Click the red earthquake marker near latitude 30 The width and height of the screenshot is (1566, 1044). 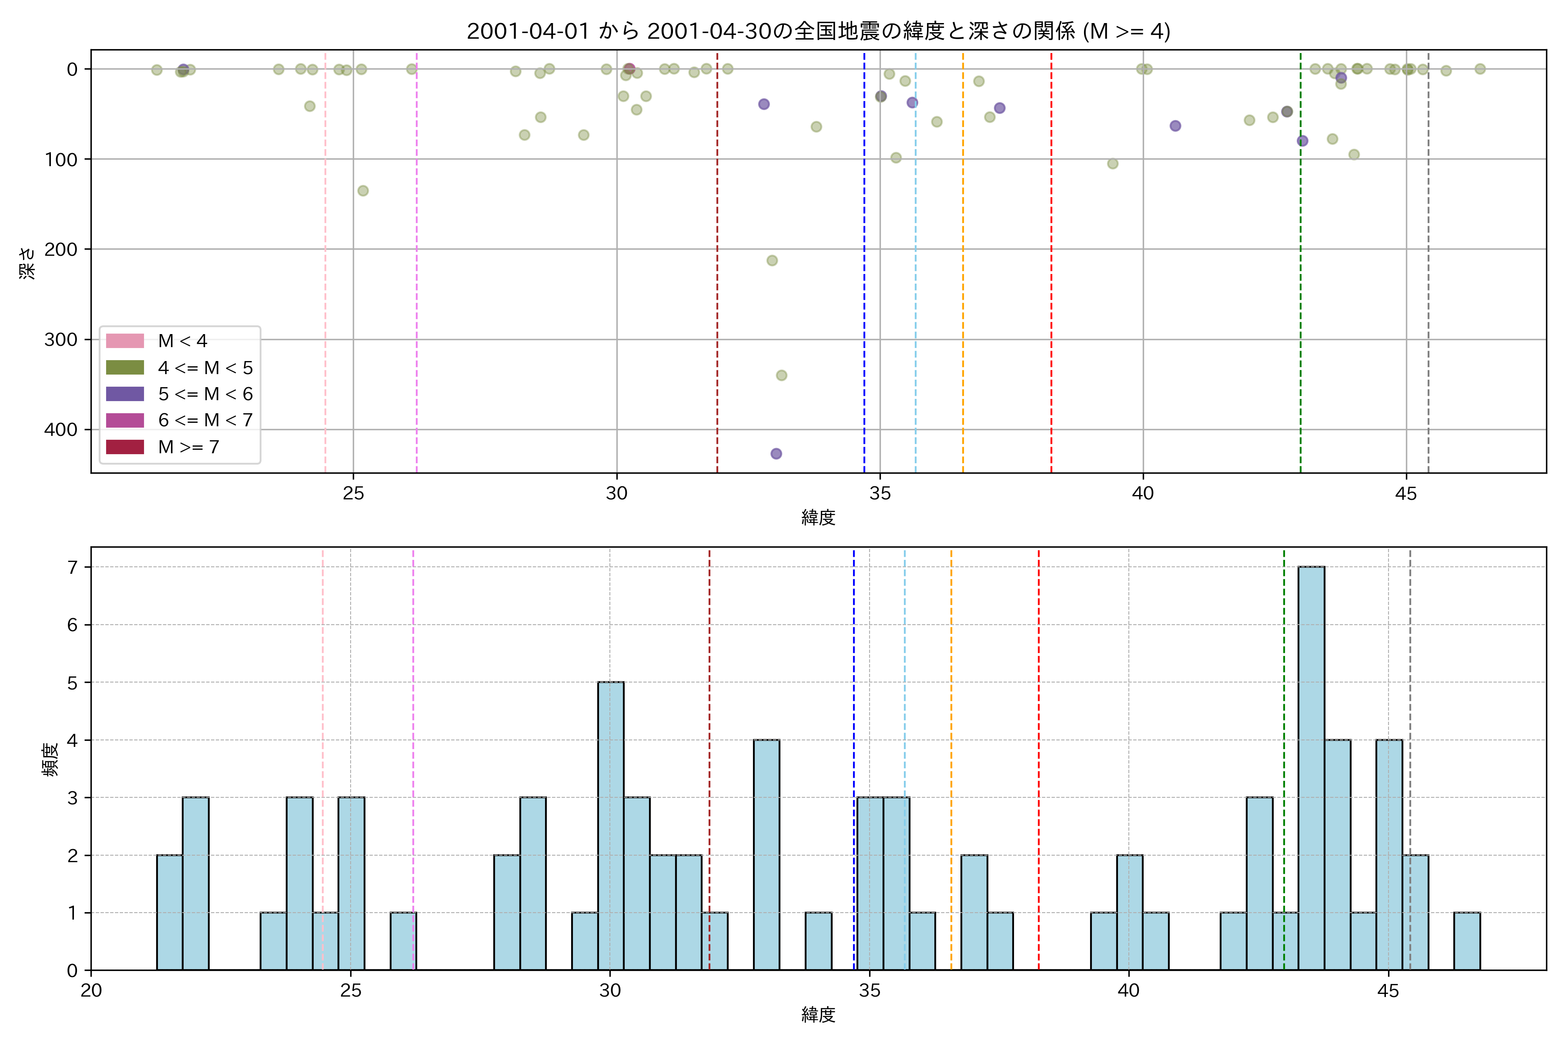(629, 69)
